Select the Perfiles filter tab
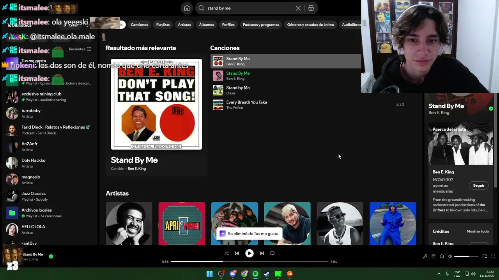Image resolution: width=499 pixels, height=280 pixels. pyautogui.click(x=228, y=24)
